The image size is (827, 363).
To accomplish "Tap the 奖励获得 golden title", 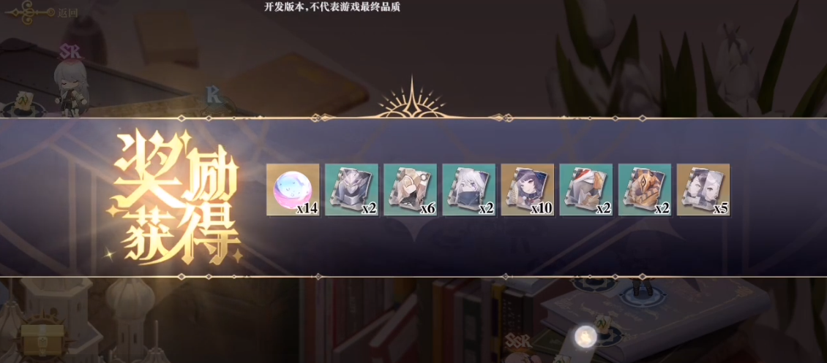I will pyautogui.click(x=173, y=197).
